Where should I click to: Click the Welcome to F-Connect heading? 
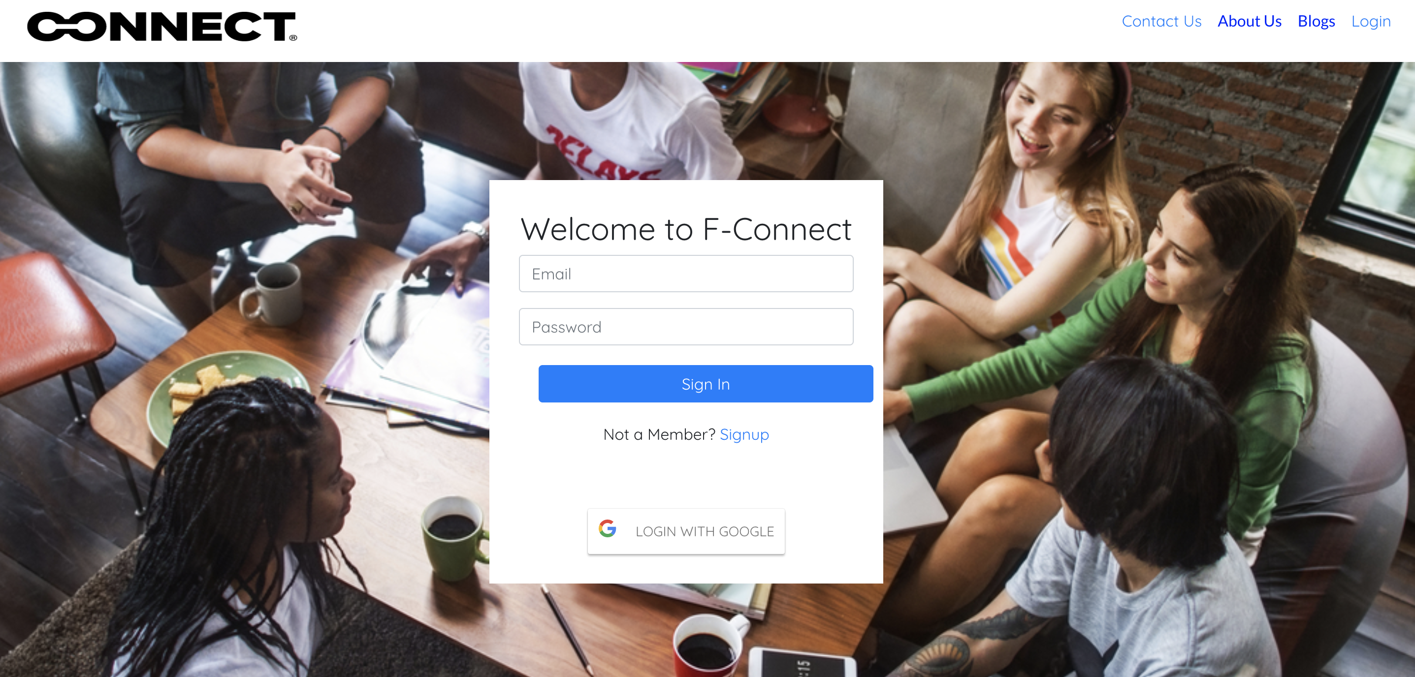(x=686, y=229)
